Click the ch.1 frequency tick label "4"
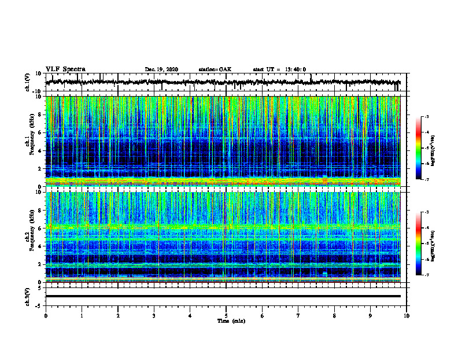Image resolution: width=458 pixels, height=354 pixels. point(40,151)
